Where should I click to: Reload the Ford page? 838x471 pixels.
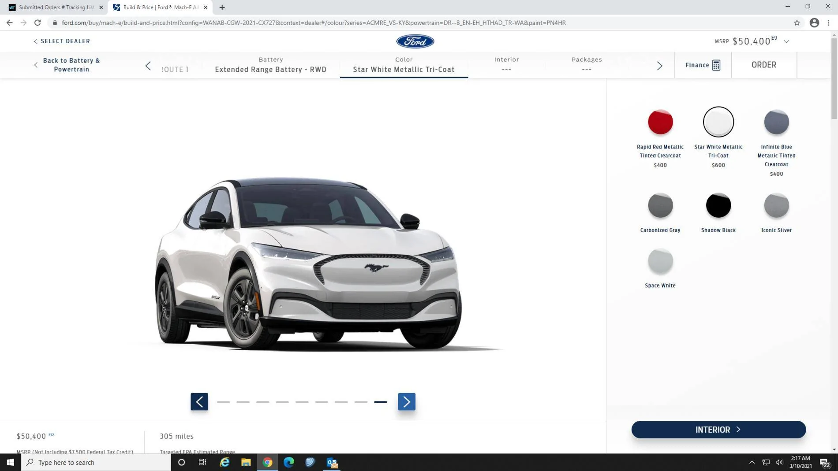pos(38,22)
